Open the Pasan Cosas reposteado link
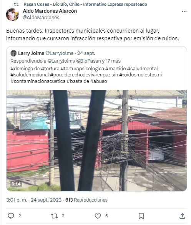 pyautogui.click(x=85, y=4)
